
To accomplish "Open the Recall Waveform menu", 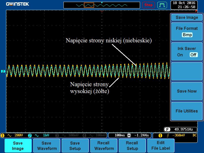I will click(104, 146).
